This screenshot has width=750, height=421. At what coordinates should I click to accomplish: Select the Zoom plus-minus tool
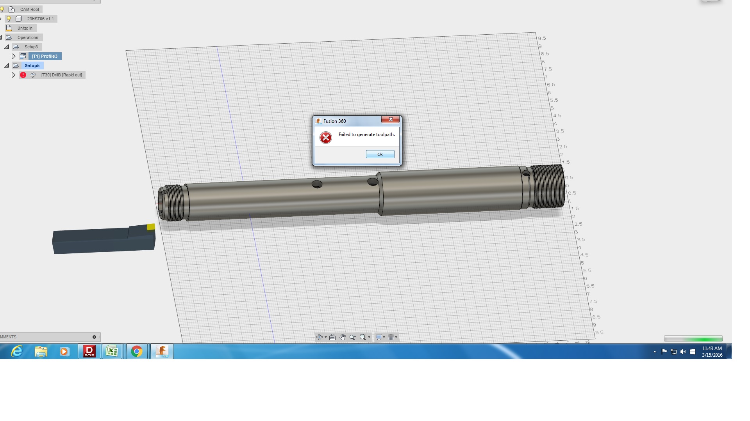352,337
